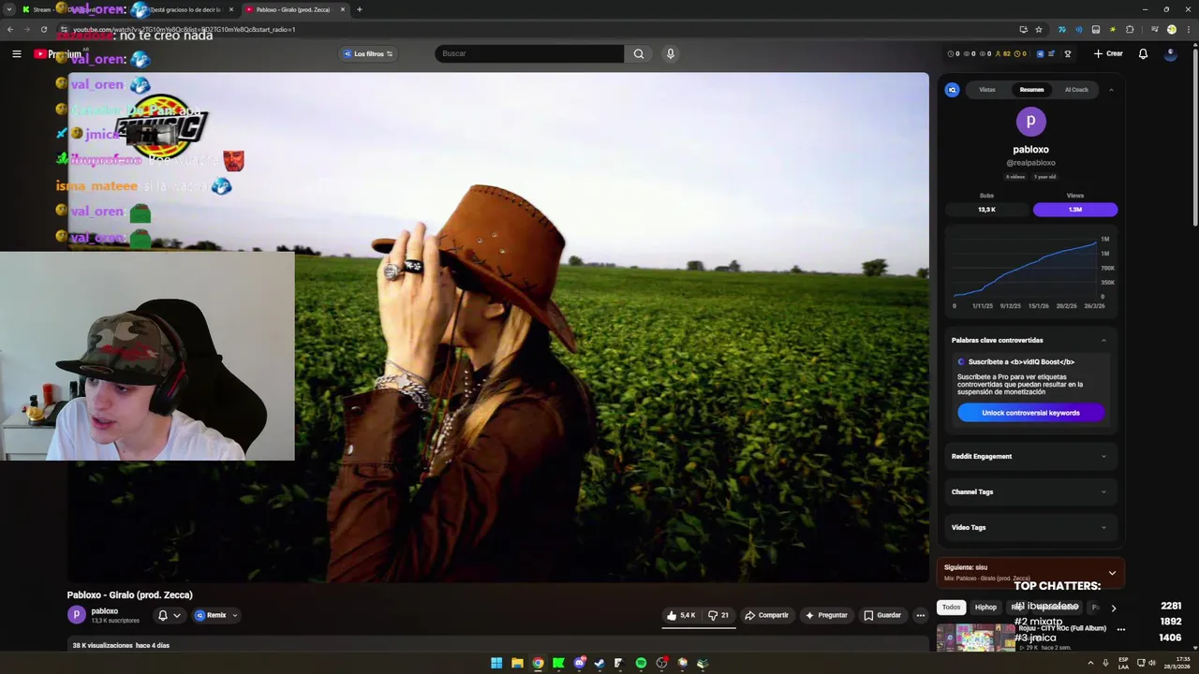The width and height of the screenshot is (1199, 674).
Task: Open File Explorer from taskbar
Action: [x=517, y=663]
